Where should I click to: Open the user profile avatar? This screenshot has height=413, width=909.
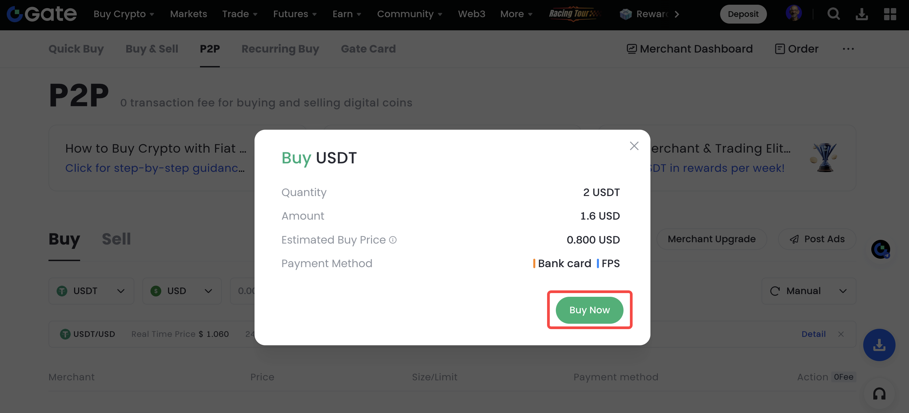[794, 13]
